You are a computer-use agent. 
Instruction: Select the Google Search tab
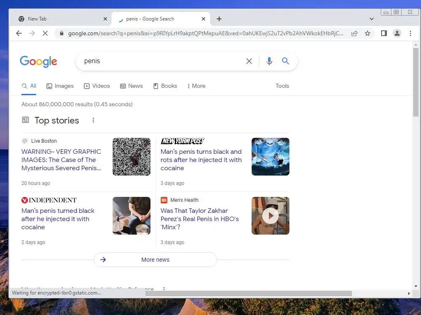pyautogui.click(x=161, y=19)
